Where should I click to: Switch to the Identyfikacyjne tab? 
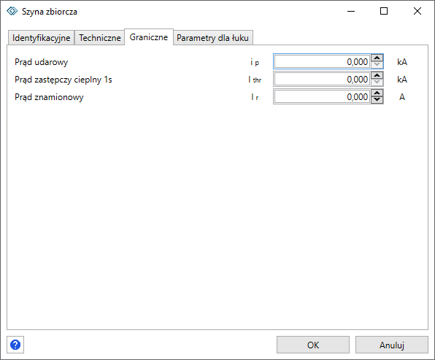click(41, 38)
